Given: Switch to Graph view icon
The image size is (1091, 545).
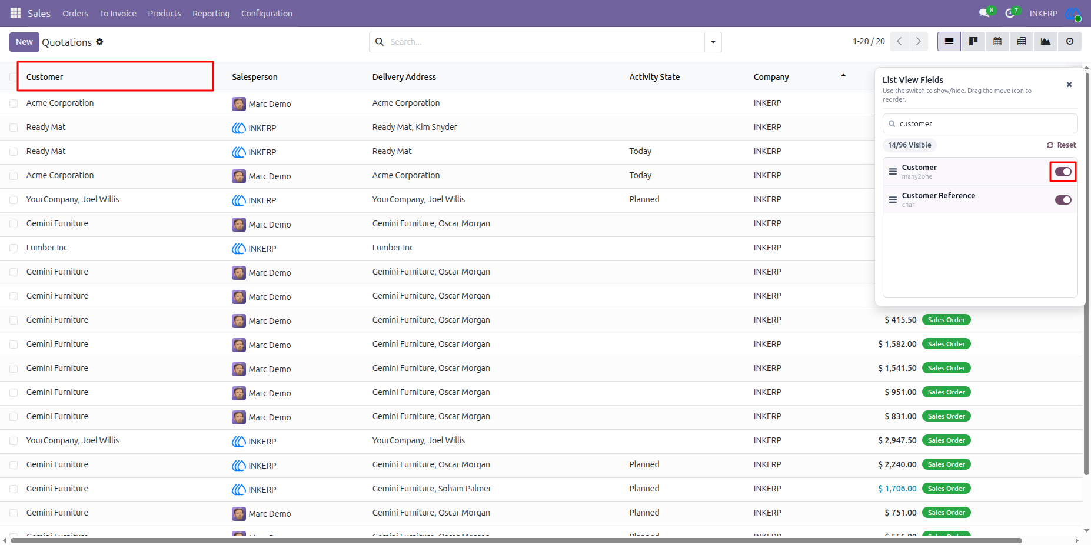Looking at the screenshot, I should click(1046, 42).
